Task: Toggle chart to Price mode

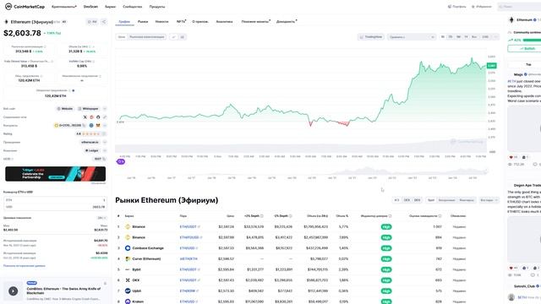Action: coord(122,37)
